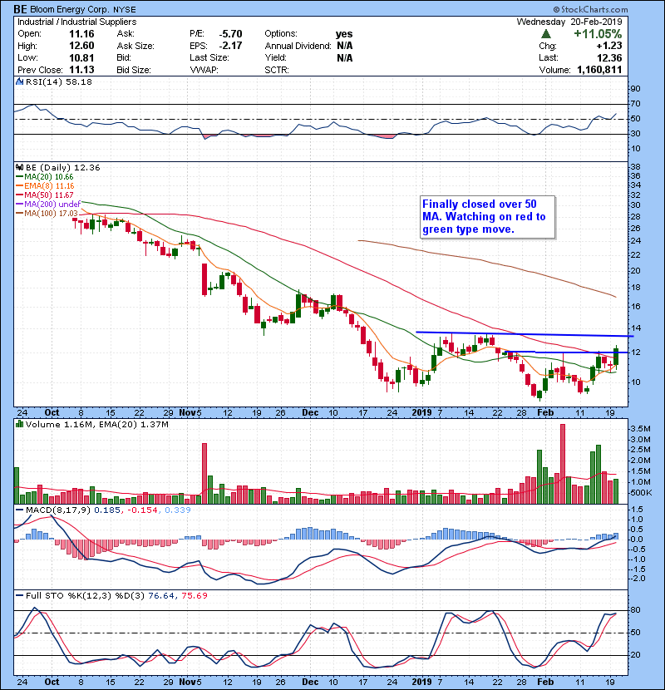This screenshot has width=665, height=690.
Task: Click the +11.05% percent change value
Action: click(598, 34)
